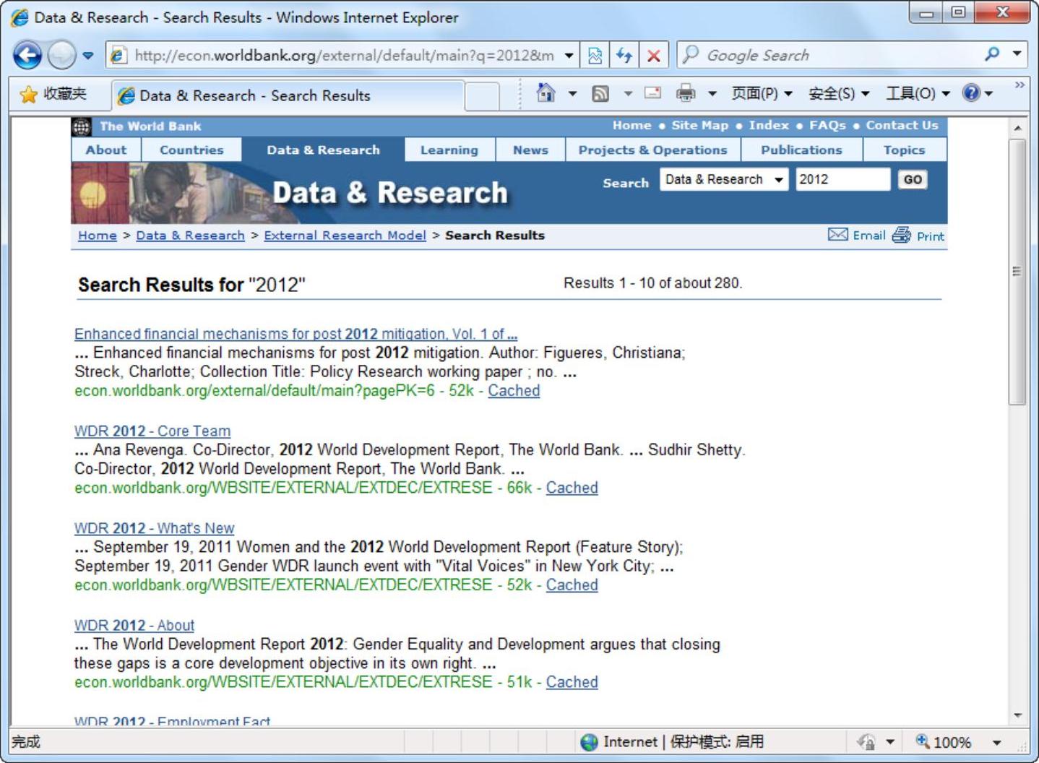Expand the Home button dropdown arrow
The height and width of the screenshot is (763, 1039).
(x=572, y=93)
